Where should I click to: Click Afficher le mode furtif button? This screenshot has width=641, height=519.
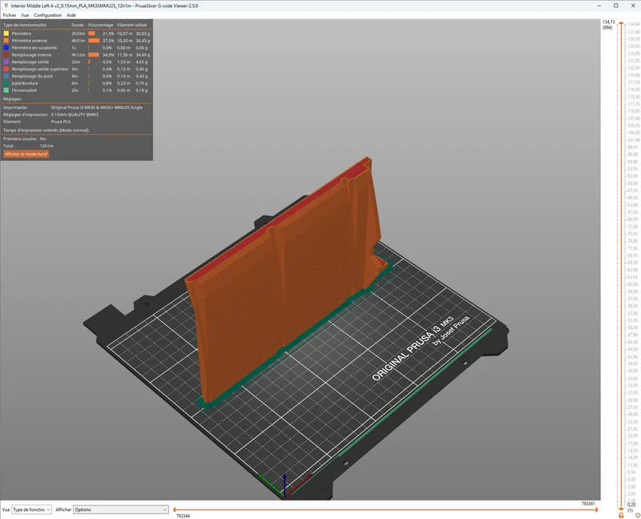[x=26, y=154]
